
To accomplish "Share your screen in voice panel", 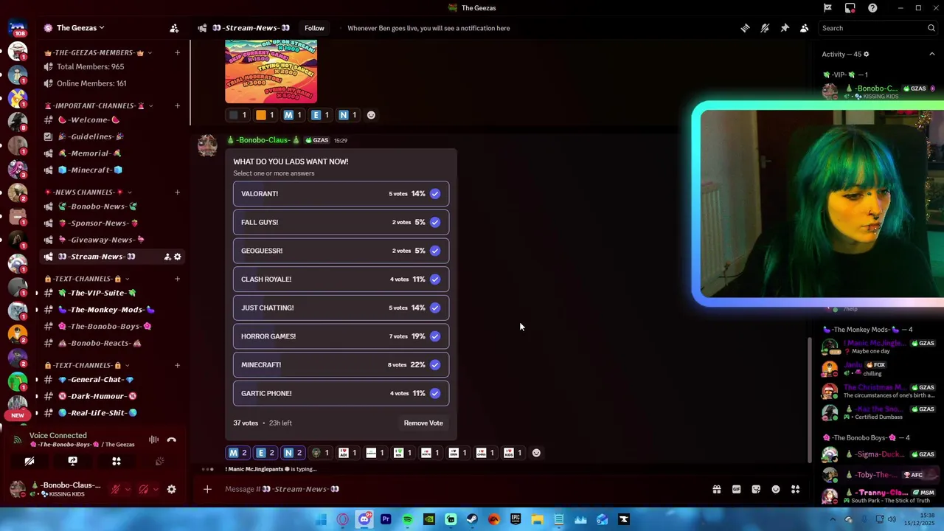I will point(73,462).
